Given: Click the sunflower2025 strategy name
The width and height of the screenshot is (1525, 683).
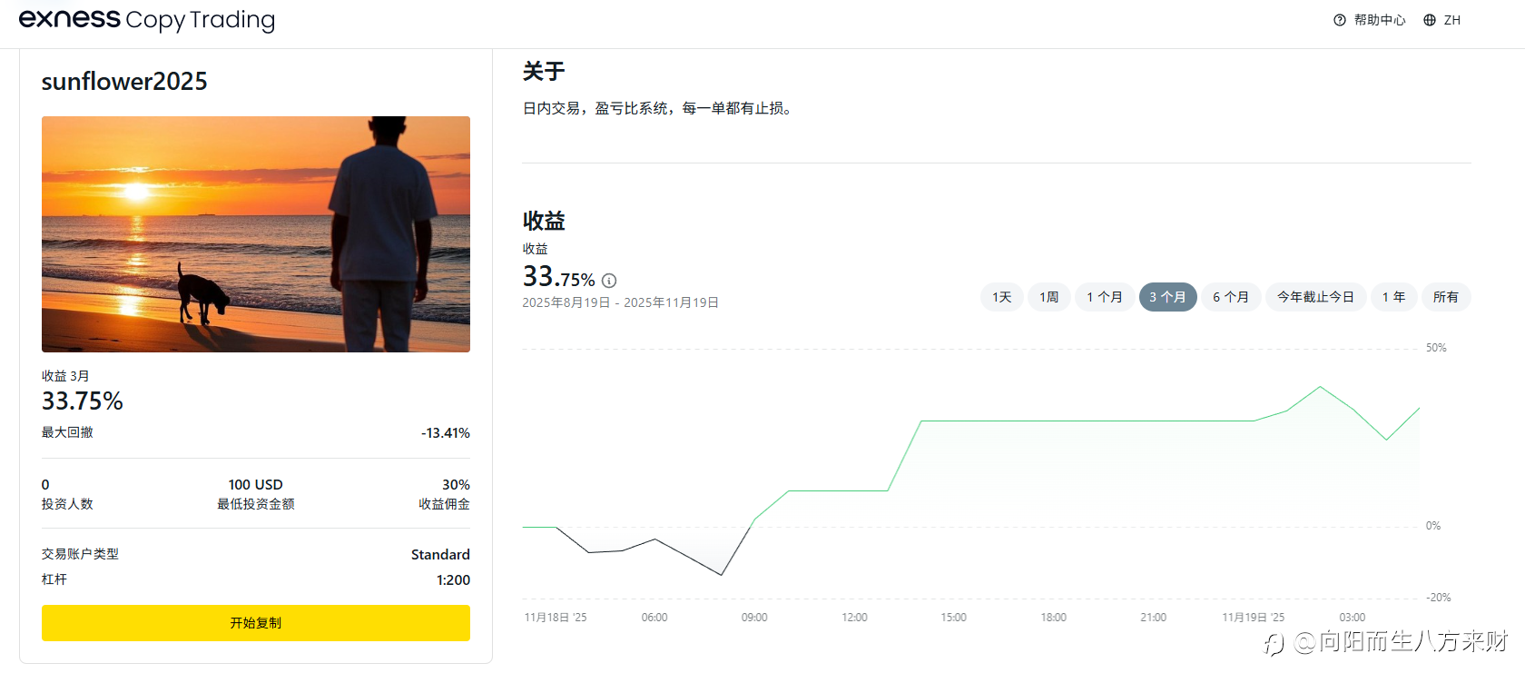Looking at the screenshot, I should (x=124, y=82).
